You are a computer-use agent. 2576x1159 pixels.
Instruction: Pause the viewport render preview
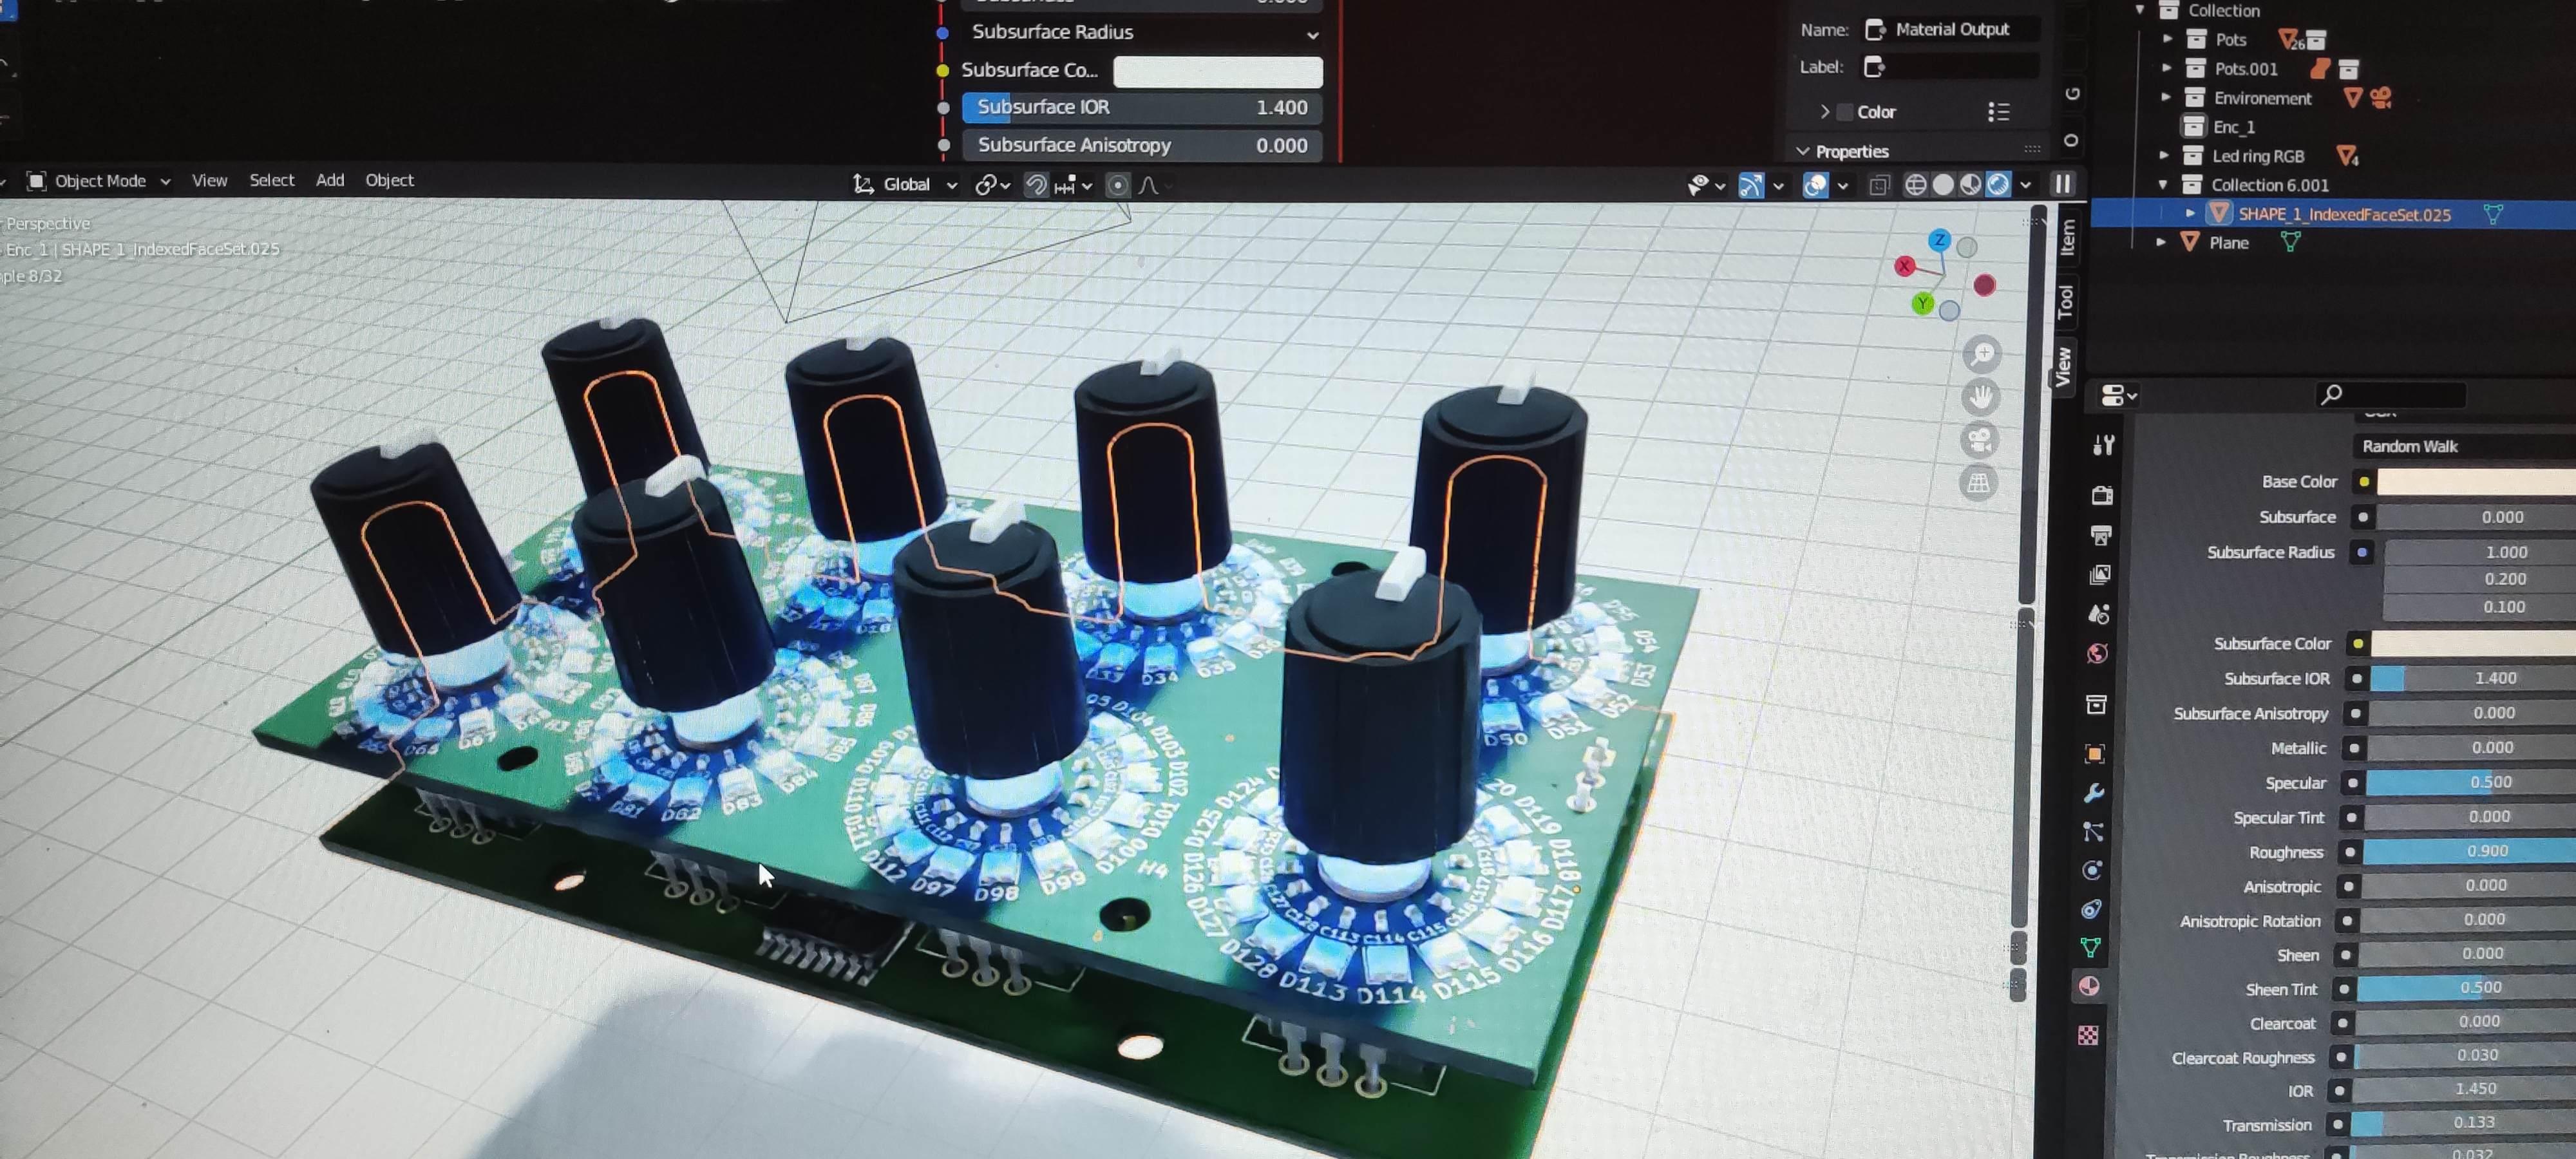click(2062, 184)
